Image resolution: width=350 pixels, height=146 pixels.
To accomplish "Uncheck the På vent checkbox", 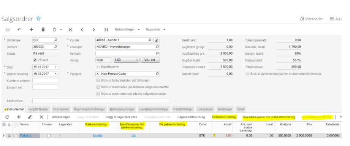I will pyautogui.click(x=35, y=60).
